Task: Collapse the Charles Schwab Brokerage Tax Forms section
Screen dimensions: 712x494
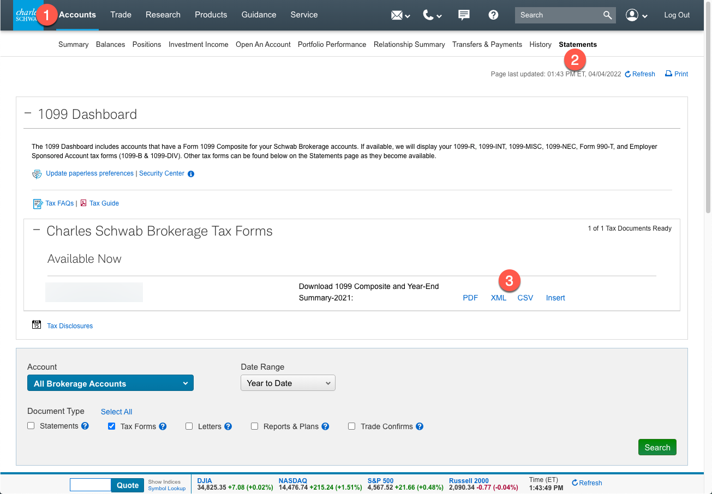Action: tap(37, 230)
